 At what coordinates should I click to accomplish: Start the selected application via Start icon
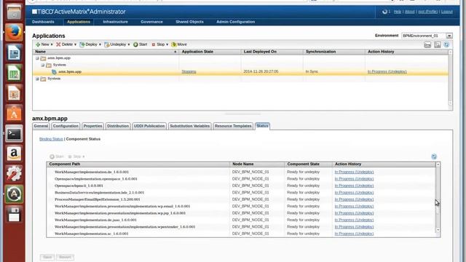[x=135, y=44]
